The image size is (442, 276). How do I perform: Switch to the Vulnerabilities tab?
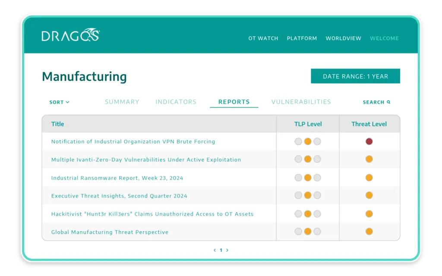pos(301,102)
